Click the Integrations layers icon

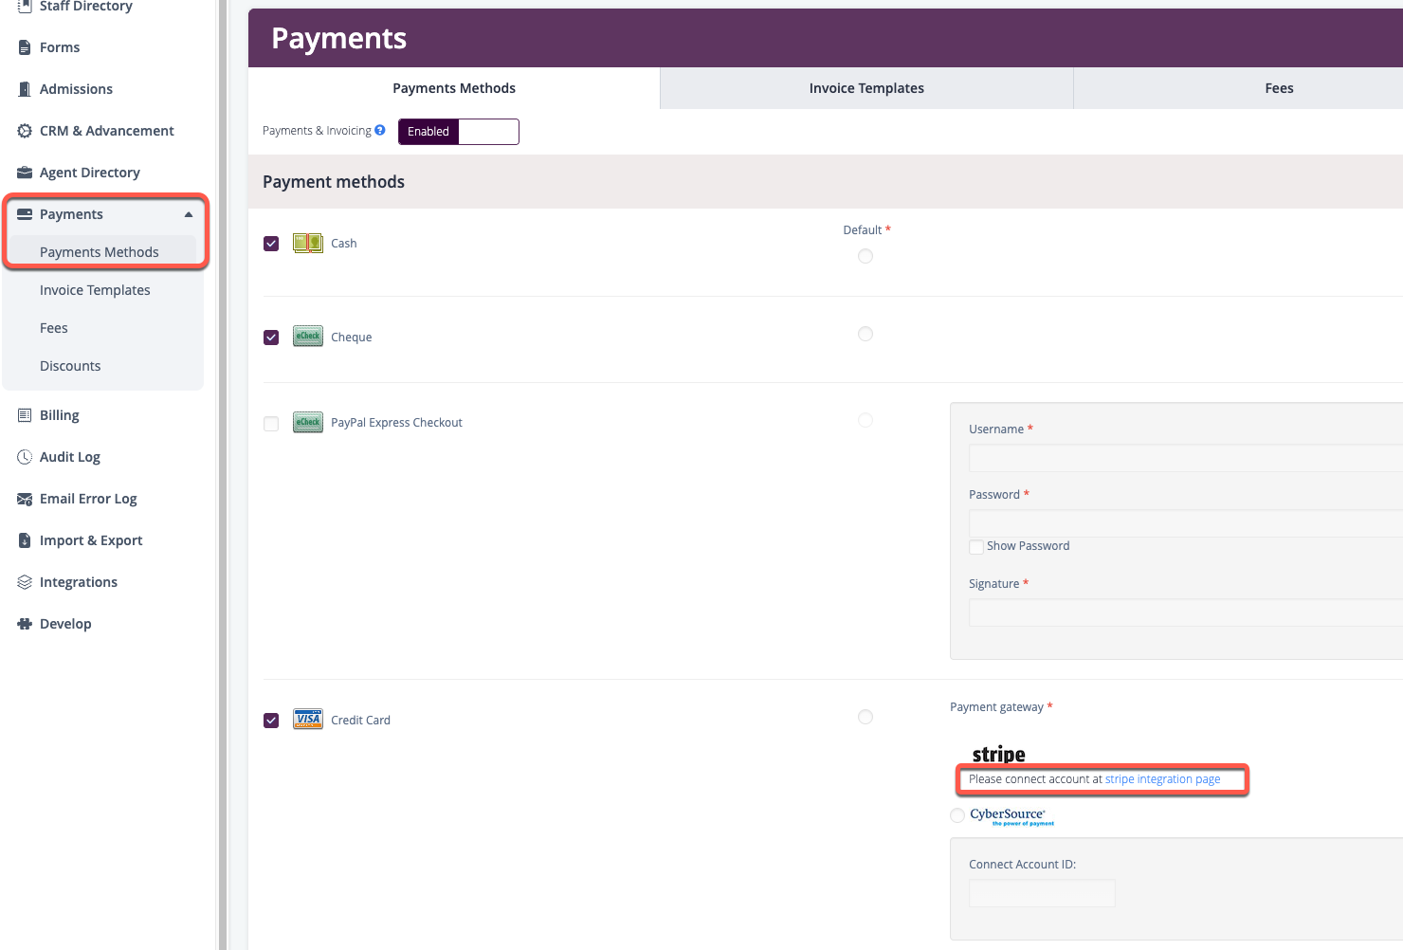click(x=25, y=582)
